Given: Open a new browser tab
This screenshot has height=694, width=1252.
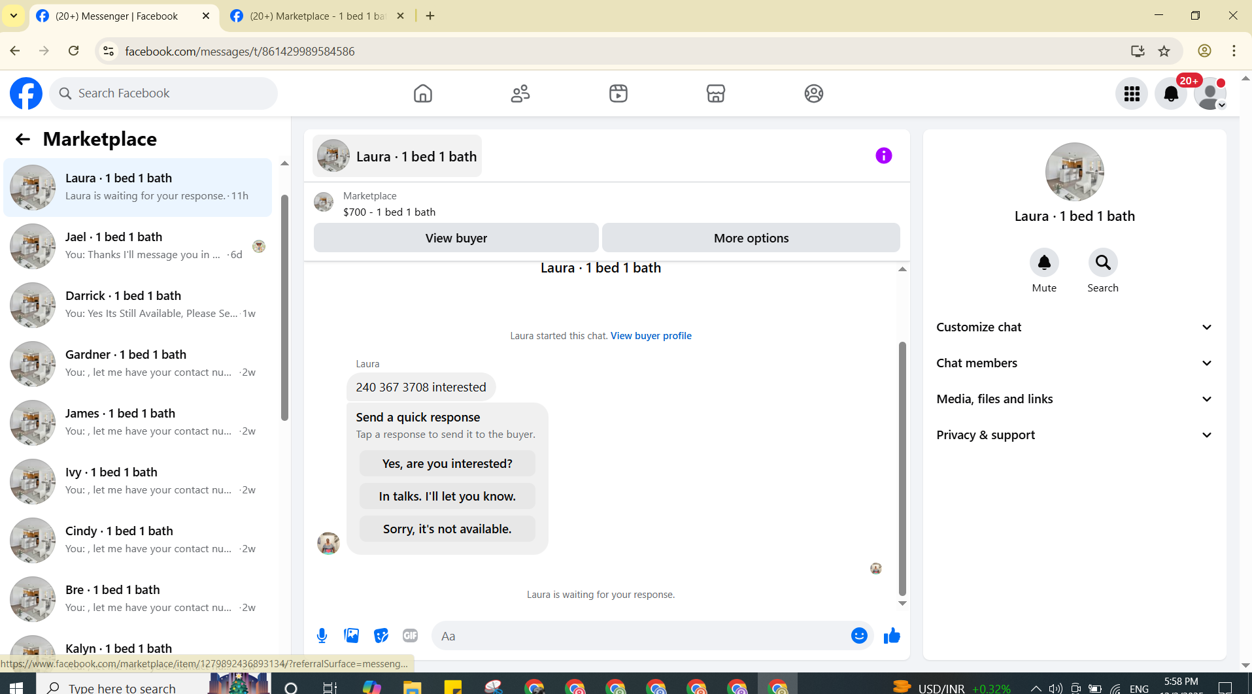Looking at the screenshot, I should click(x=430, y=16).
